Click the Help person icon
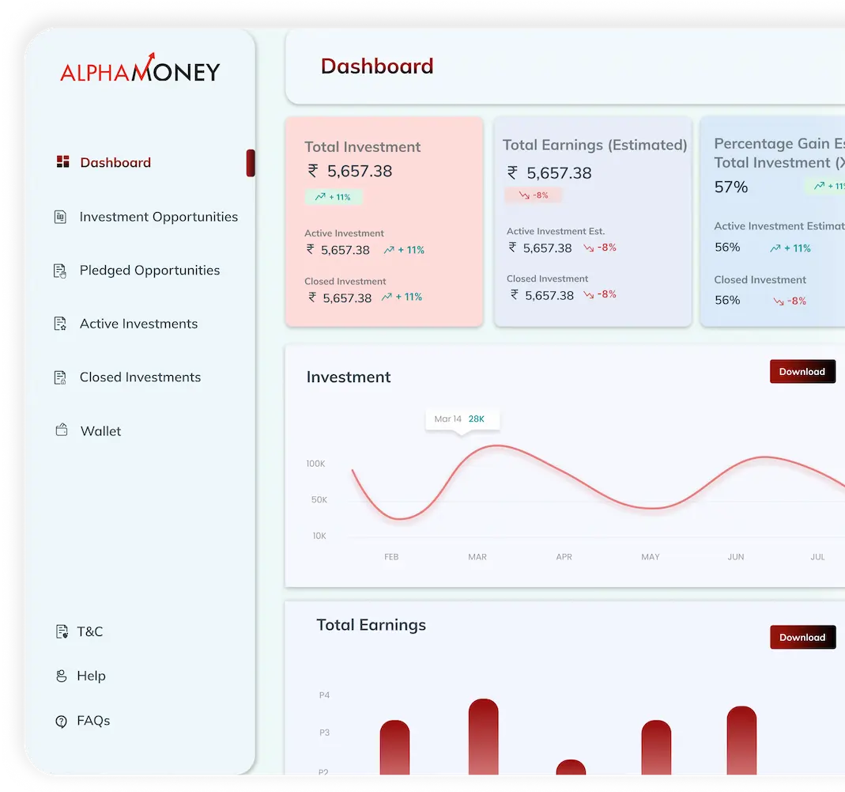This screenshot has width=845, height=792. (x=62, y=676)
